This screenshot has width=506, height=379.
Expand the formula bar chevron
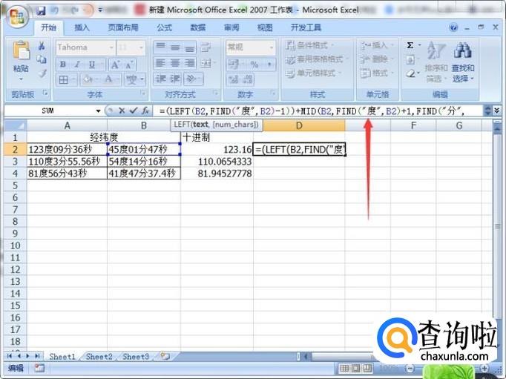(x=497, y=111)
